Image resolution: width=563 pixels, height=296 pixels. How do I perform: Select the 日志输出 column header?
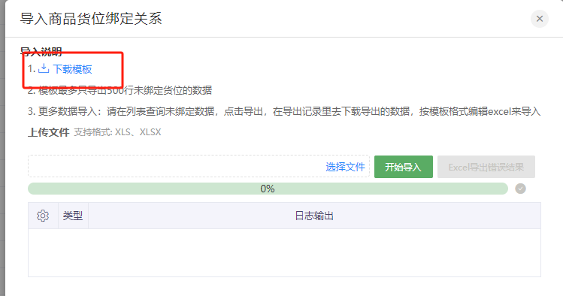[314, 216]
